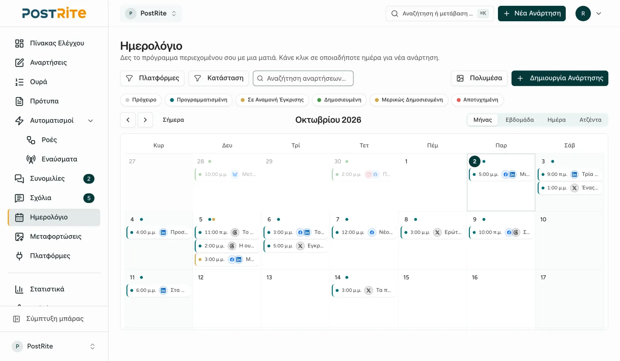Switch to the Εβδομάδα view tab
This screenshot has width=620, height=361.
[x=520, y=120]
